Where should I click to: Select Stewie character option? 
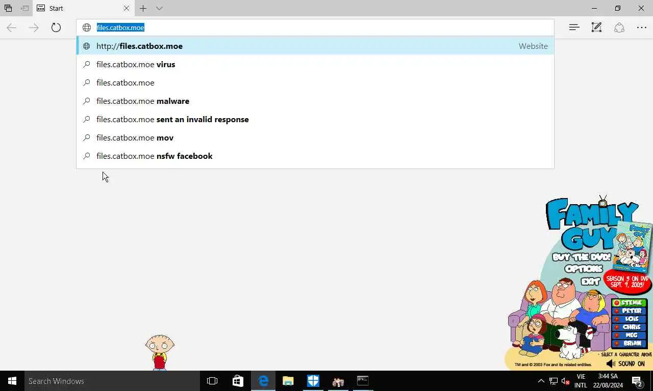coord(629,303)
